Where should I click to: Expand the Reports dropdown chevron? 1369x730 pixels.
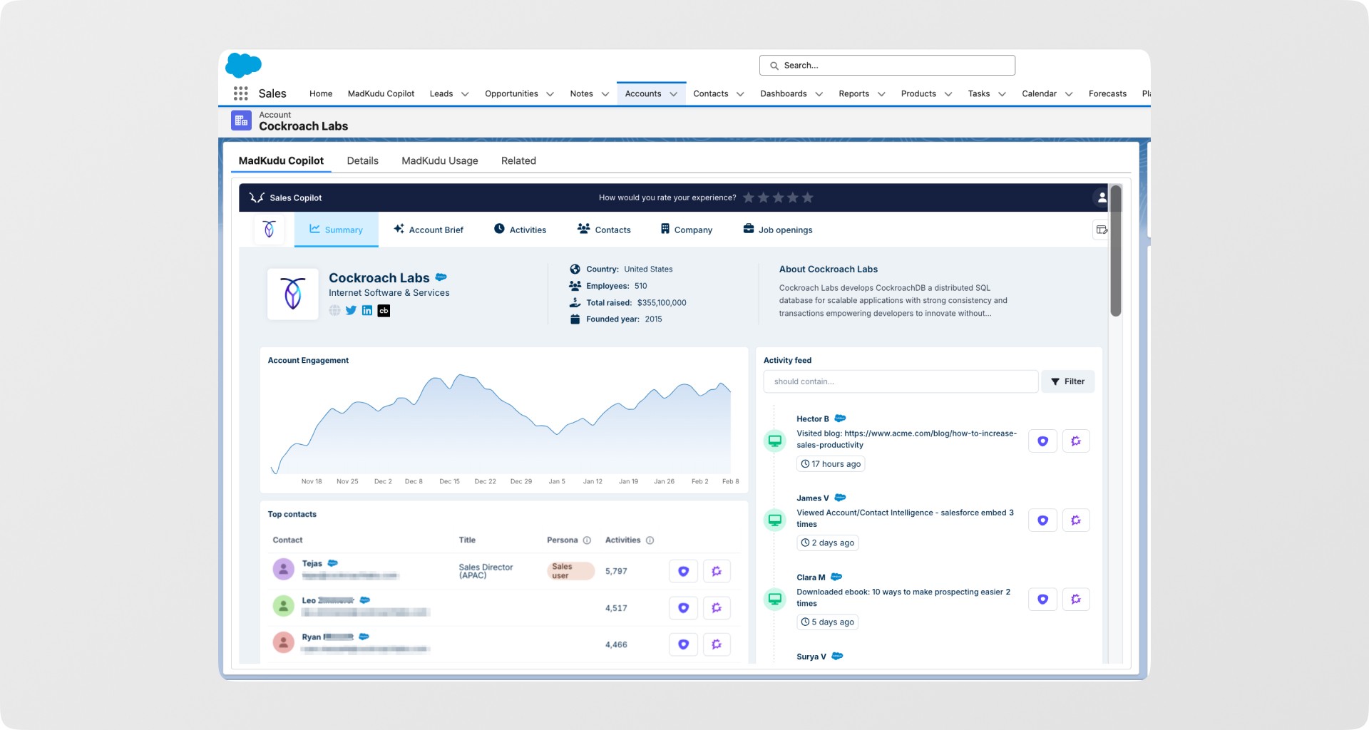(881, 94)
